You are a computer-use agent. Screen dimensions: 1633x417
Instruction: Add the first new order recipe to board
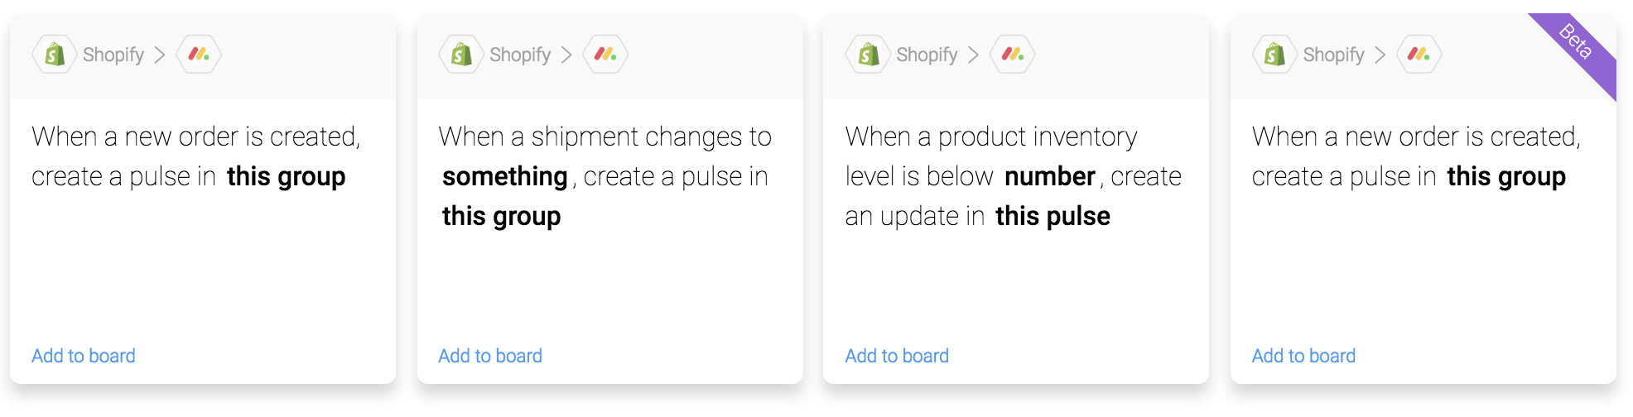84,356
